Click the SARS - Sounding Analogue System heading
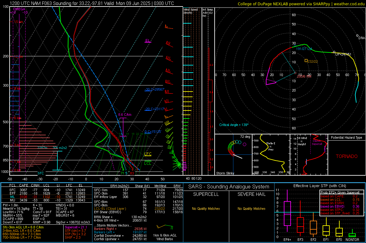Image resolution: width=366 pixels, height=243 pixels. 229,187
